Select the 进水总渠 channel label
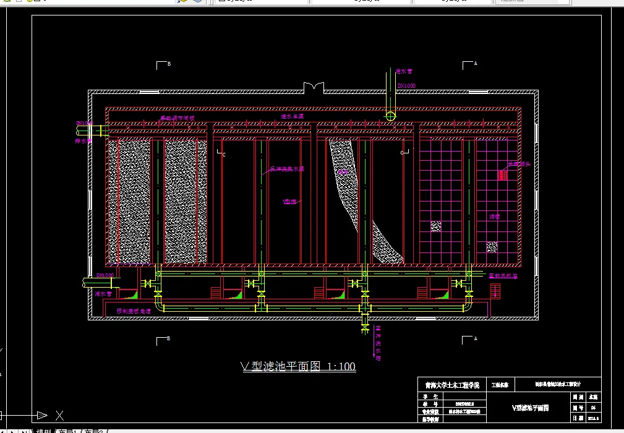624x433 pixels. coord(292,116)
